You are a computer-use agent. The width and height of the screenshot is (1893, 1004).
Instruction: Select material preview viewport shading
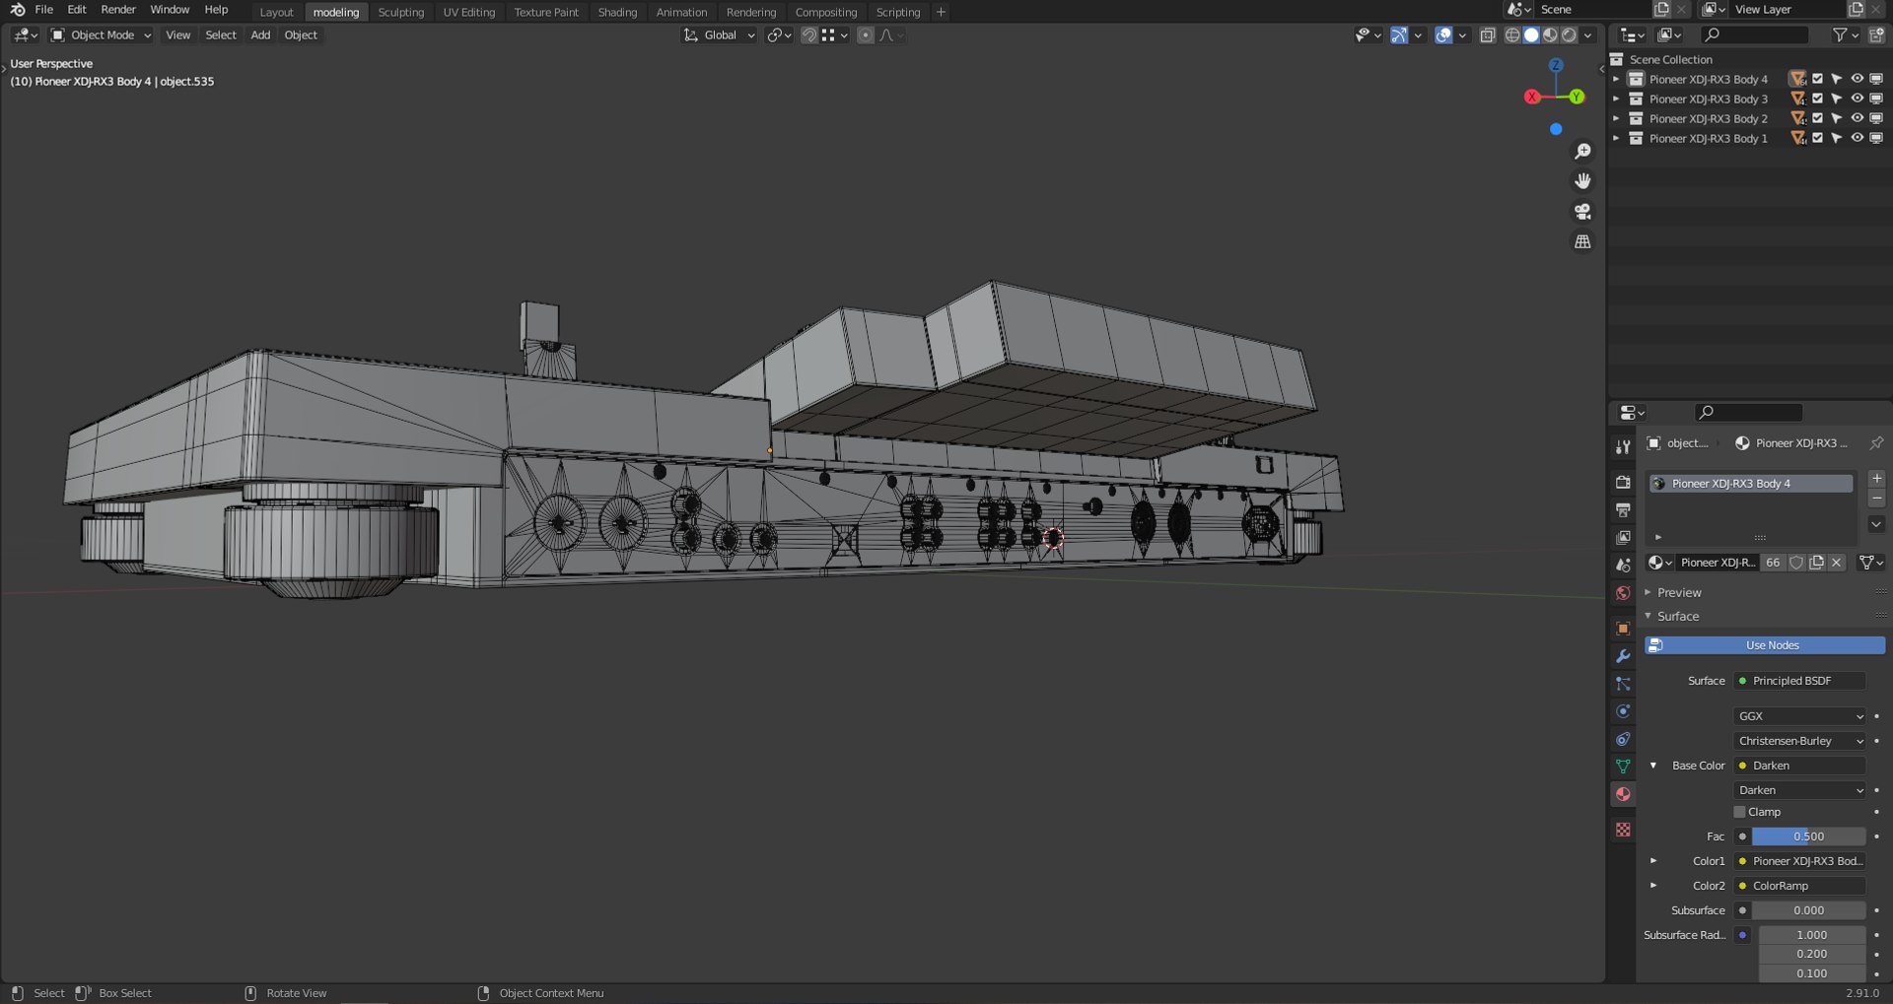(1550, 34)
